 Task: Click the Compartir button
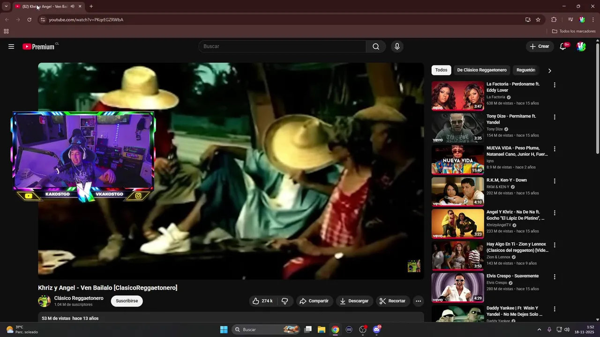(x=315, y=301)
